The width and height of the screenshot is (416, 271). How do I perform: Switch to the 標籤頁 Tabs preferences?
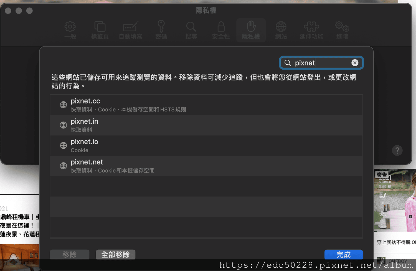tap(100, 30)
